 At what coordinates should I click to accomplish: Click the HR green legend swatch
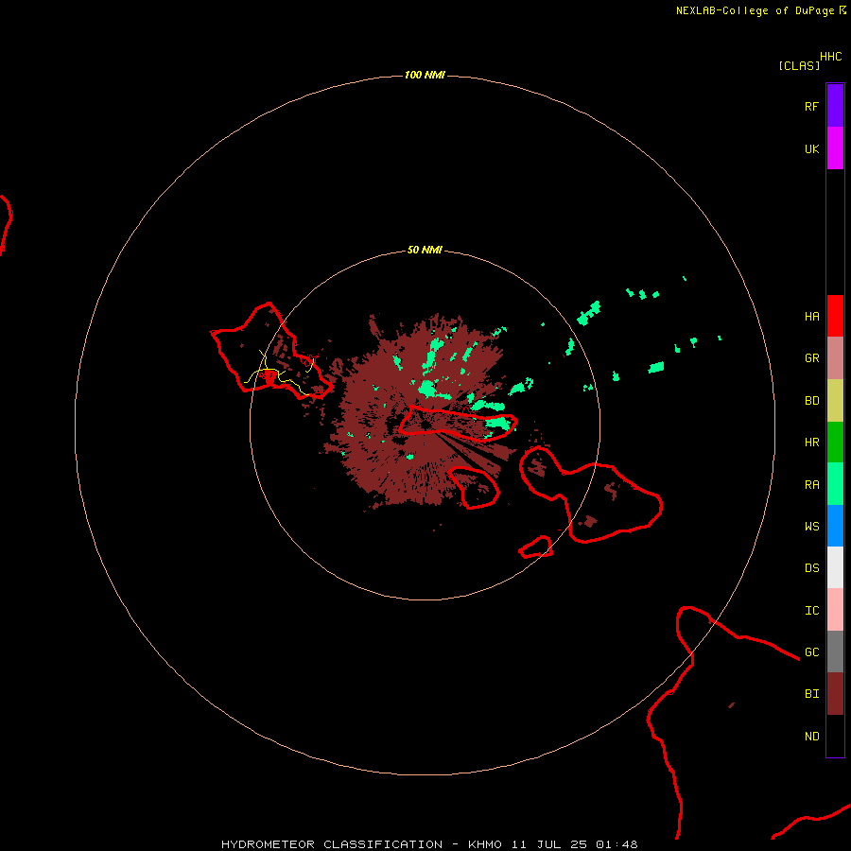pos(835,443)
